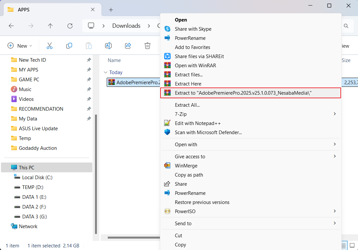Click the pin icon next to Music
This screenshot has height=250, width=358.
tap(89, 89)
